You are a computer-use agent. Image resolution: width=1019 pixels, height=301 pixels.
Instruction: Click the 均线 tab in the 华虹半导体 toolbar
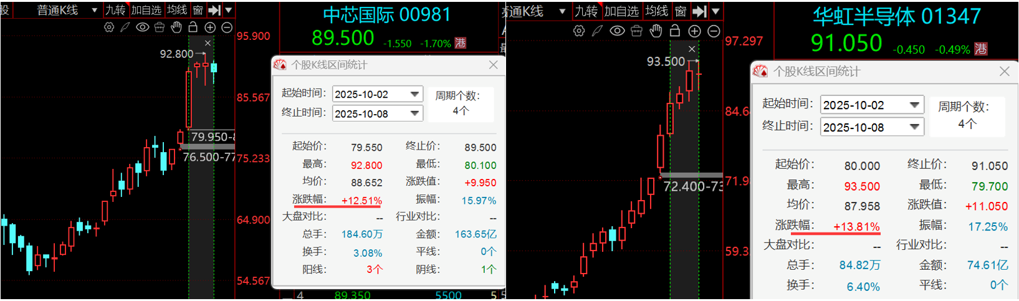[x=657, y=11]
